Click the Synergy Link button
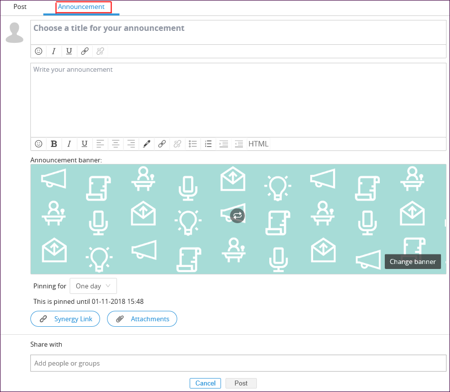Screen dimensions: 450x392 click(65, 319)
